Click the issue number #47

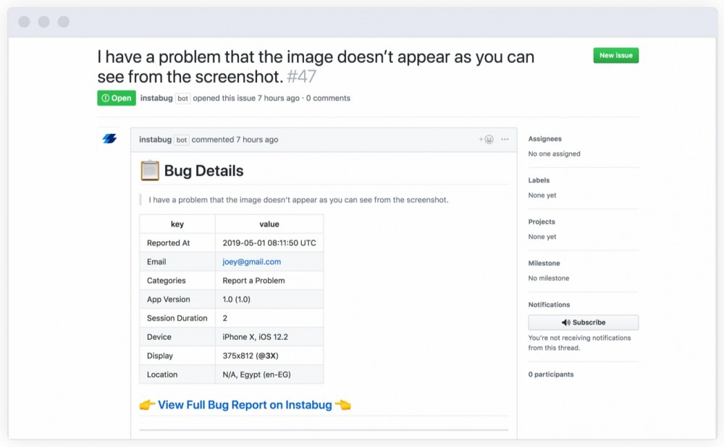click(x=301, y=77)
